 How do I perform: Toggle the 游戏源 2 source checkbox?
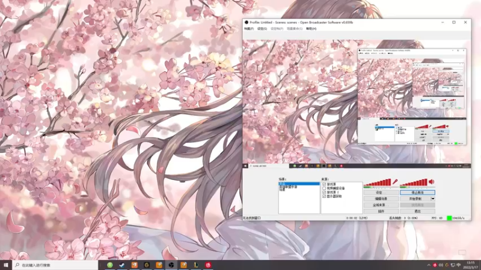[324, 192]
